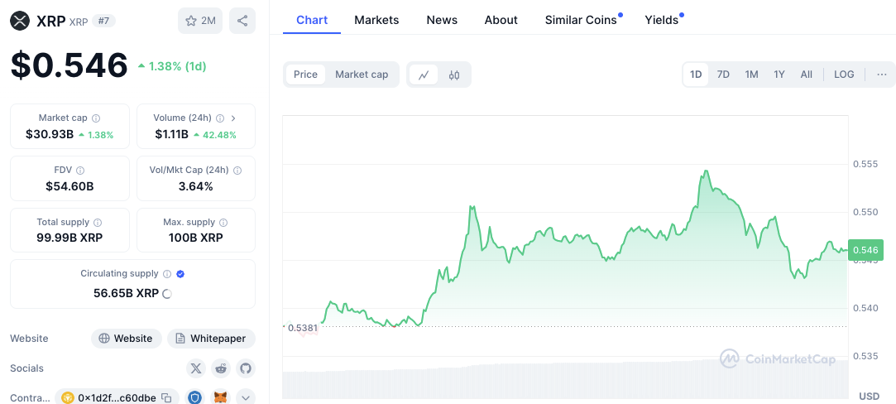The image size is (896, 404).
Task: Copy the contract address icon
Action: pos(166,397)
